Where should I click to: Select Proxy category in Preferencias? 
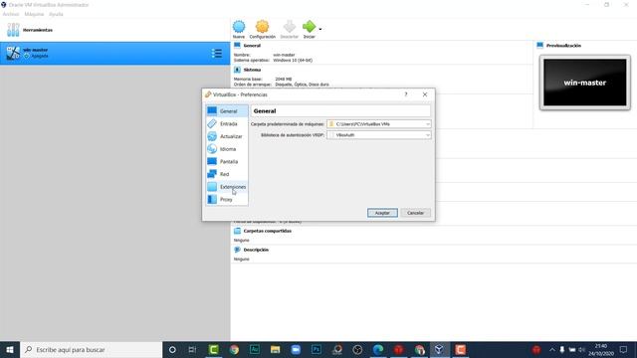click(227, 199)
